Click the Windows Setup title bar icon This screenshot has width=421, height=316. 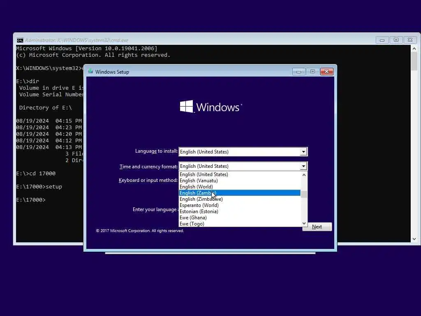[x=90, y=71]
